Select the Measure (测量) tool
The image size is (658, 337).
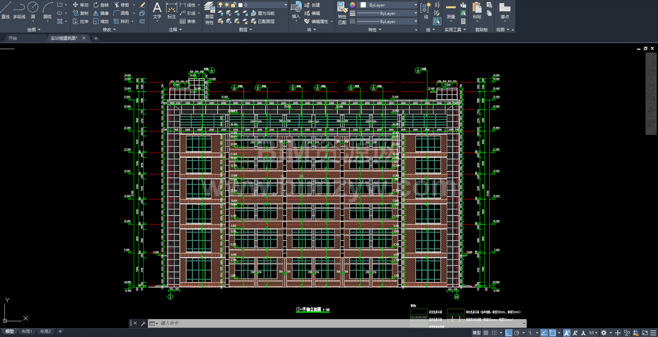(451, 10)
